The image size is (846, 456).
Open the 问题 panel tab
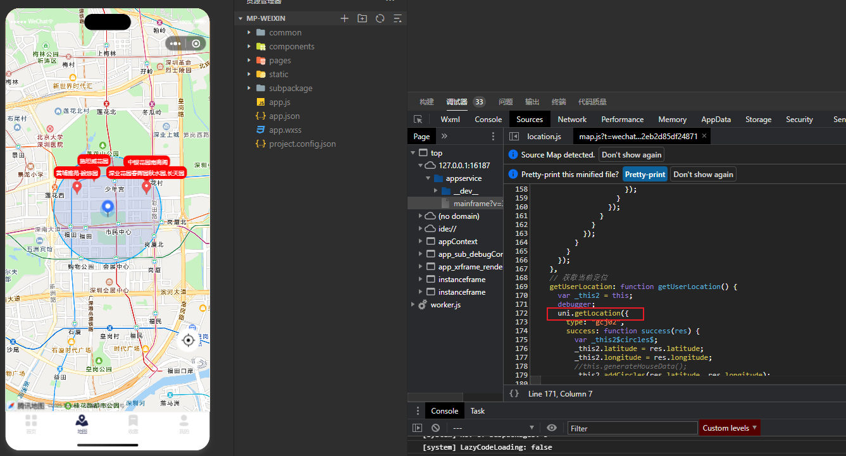pos(506,102)
